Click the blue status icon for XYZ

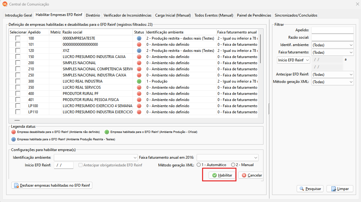tap(139, 50)
